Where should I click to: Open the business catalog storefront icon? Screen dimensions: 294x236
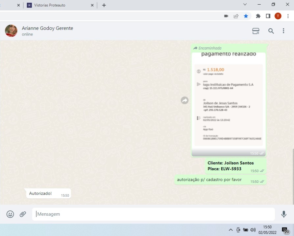[x=256, y=31]
